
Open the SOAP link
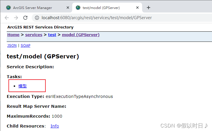25,46
